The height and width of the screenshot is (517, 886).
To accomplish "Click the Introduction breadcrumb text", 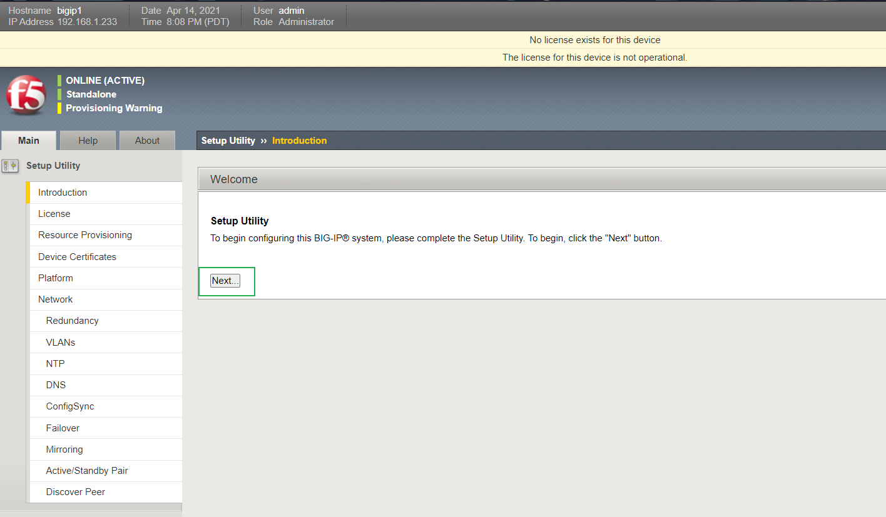I will point(300,141).
